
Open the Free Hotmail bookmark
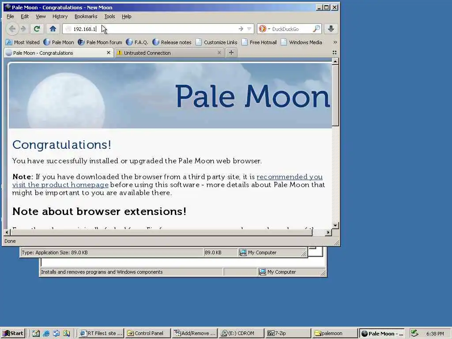pyautogui.click(x=259, y=42)
